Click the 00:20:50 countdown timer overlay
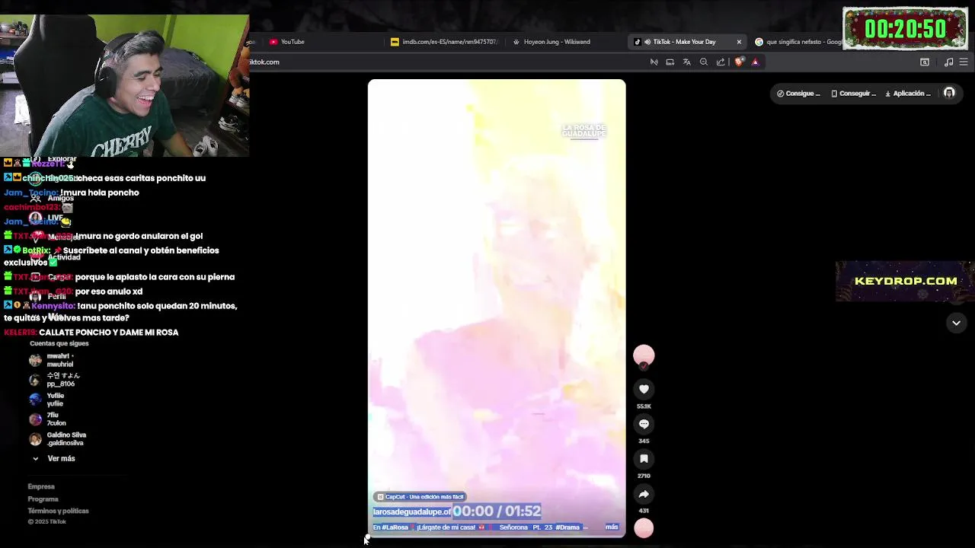 click(x=905, y=29)
